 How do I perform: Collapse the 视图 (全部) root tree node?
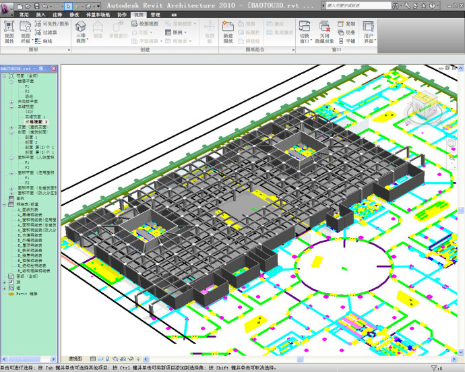coord(4,76)
